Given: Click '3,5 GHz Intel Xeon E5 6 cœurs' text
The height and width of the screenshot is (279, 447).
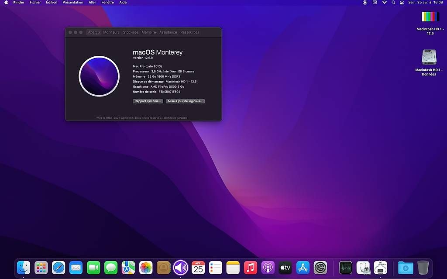Looking at the screenshot, I should click(x=173, y=71).
